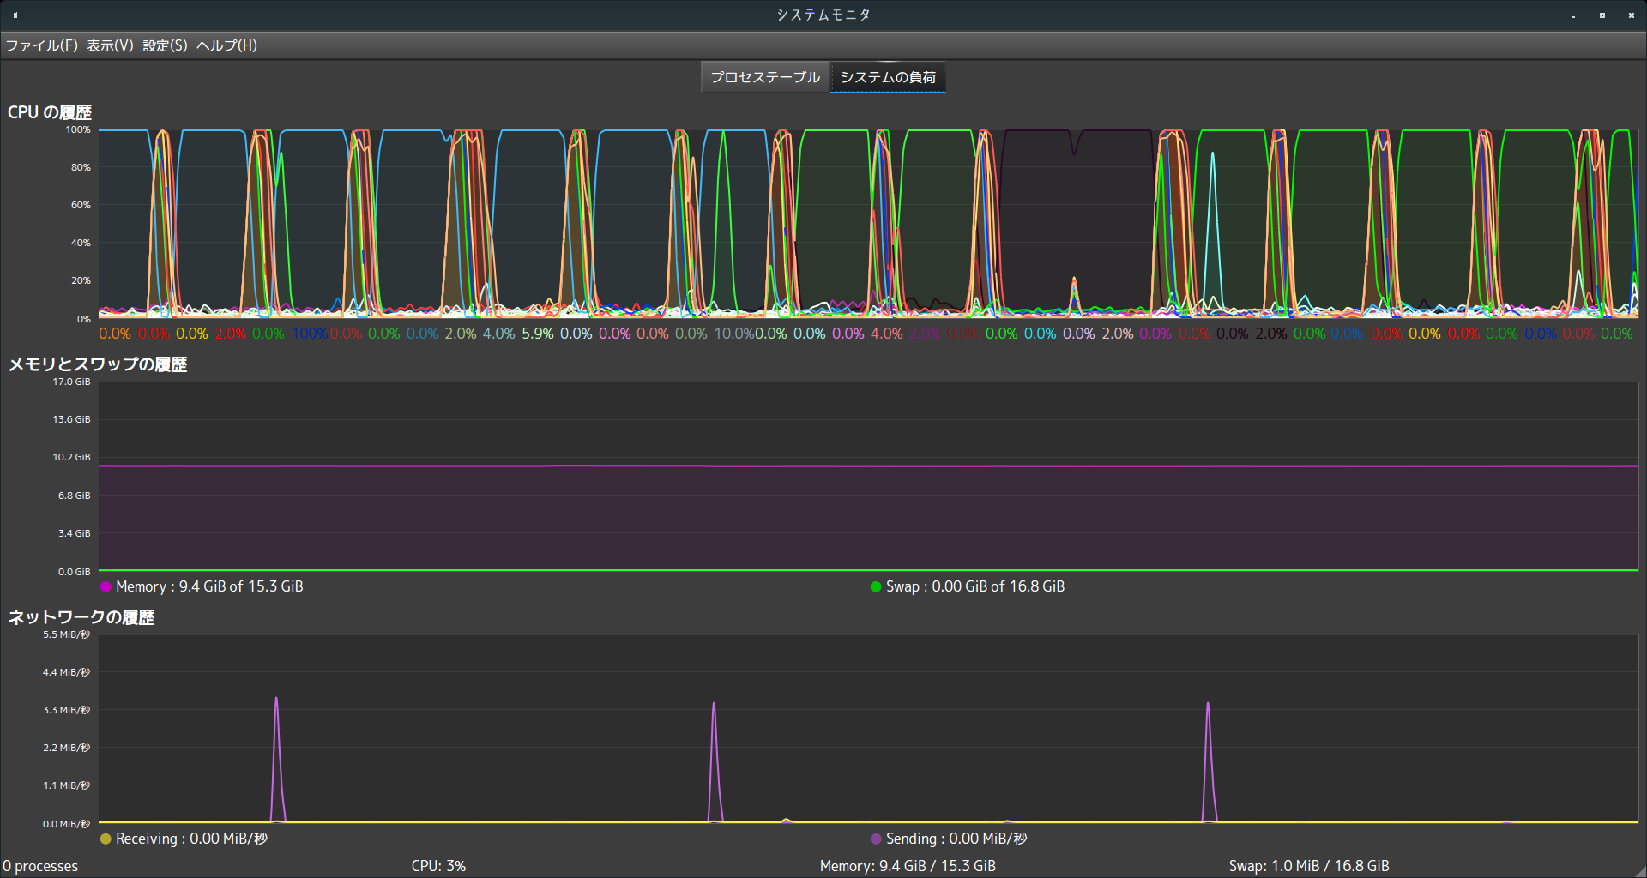Viewport: 1647px width, 878px height.
Task: Click 'Swap: 1.0 MiB / 16.8 GiB' status entry
Action: tap(1309, 866)
